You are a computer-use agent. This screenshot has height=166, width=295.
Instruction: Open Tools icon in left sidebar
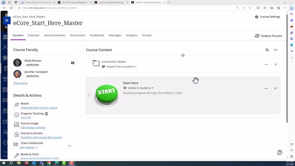coord(5,122)
